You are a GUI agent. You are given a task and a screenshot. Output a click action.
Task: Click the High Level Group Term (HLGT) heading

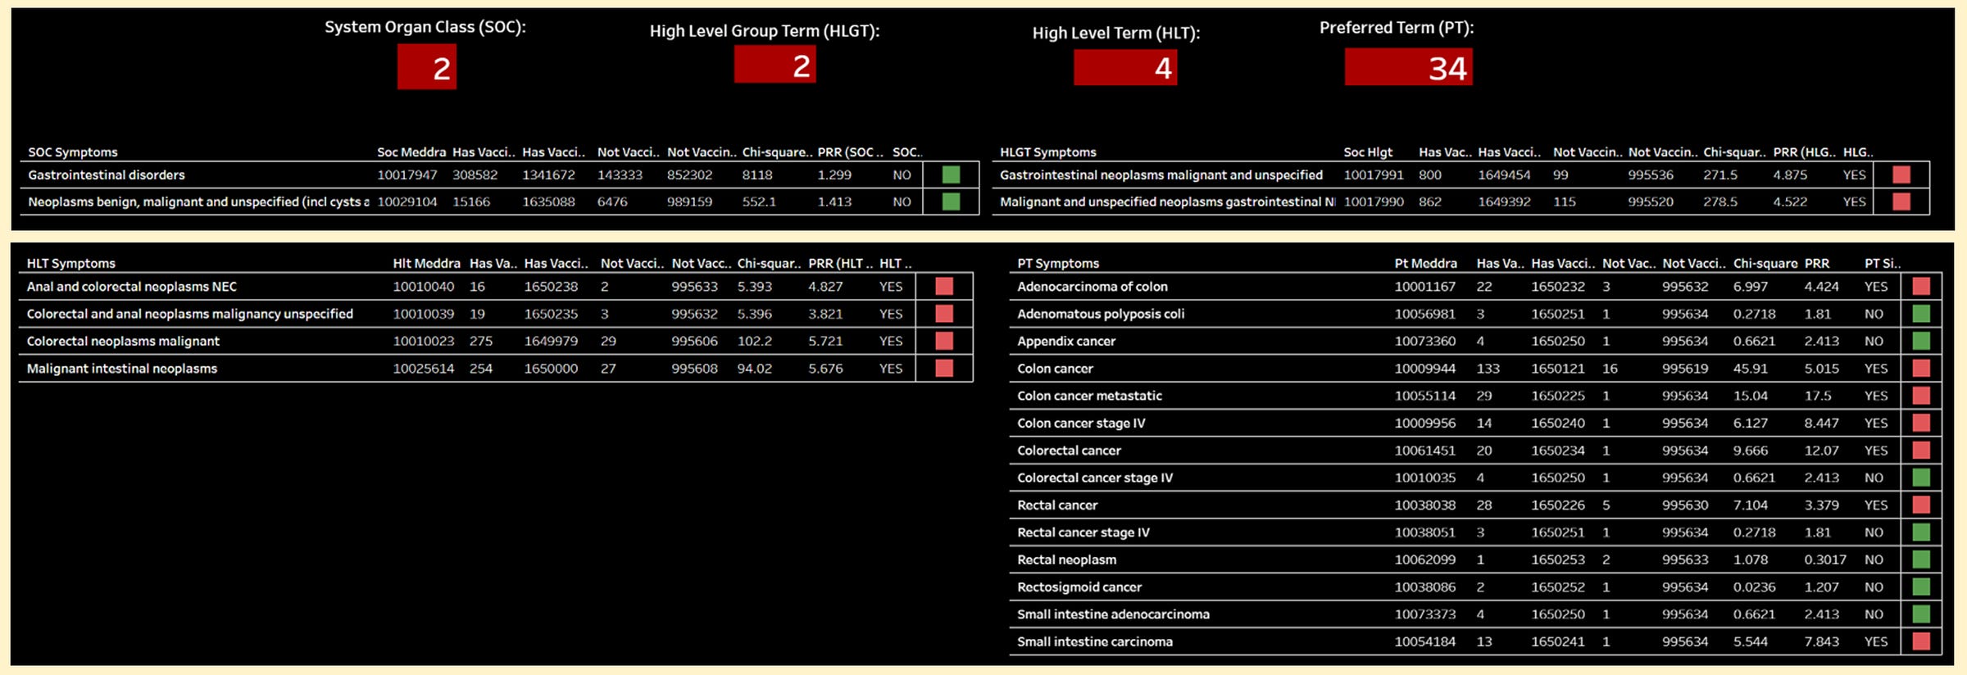click(x=765, y=31)
